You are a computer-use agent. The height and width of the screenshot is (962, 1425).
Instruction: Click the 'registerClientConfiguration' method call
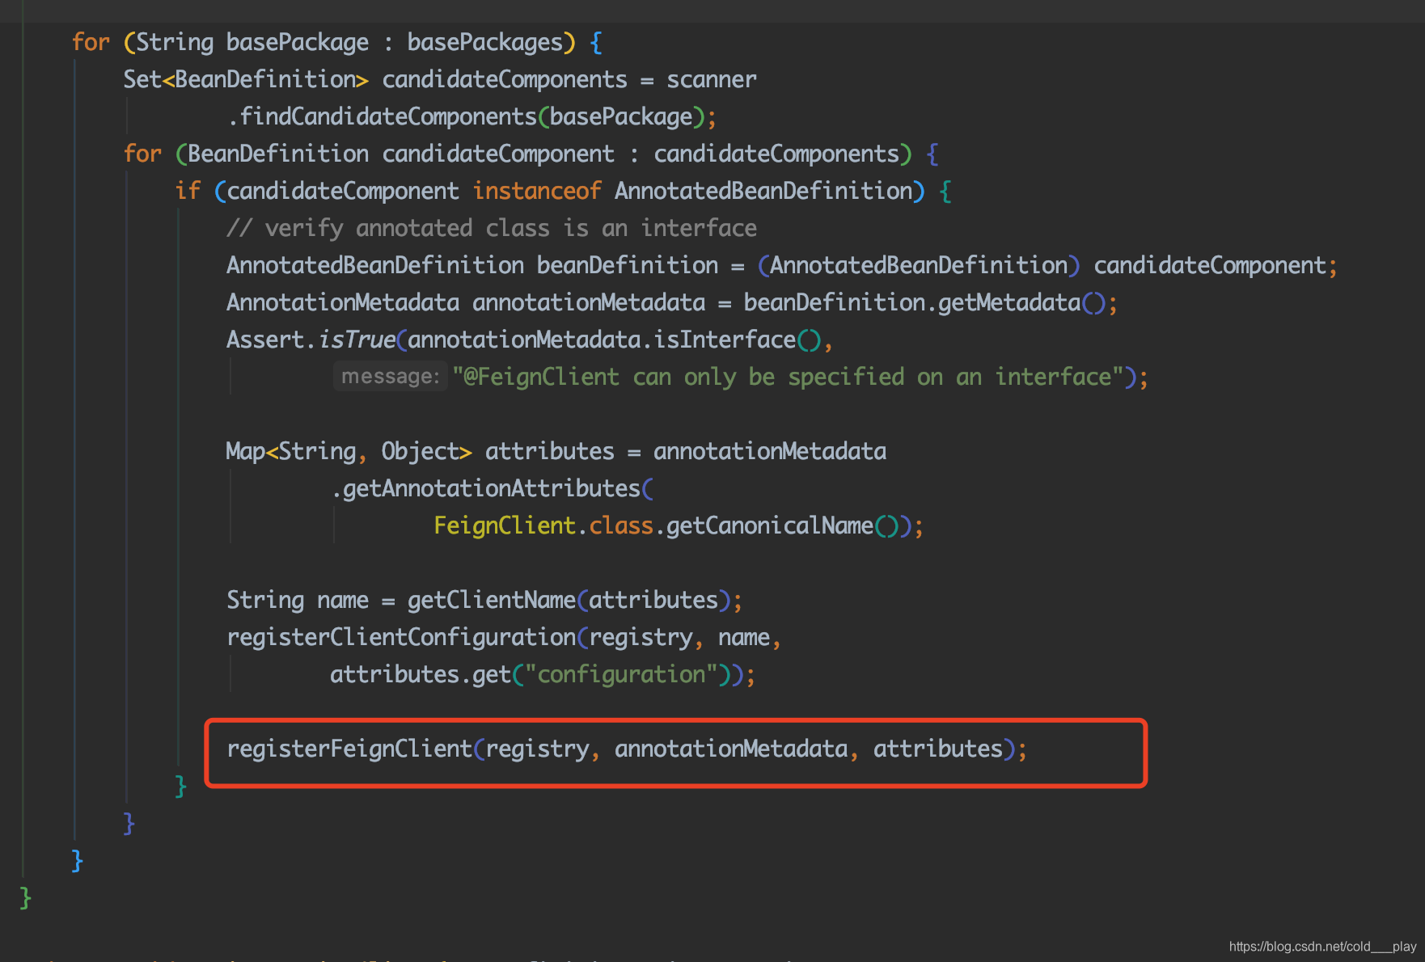(x=401, y=637)
